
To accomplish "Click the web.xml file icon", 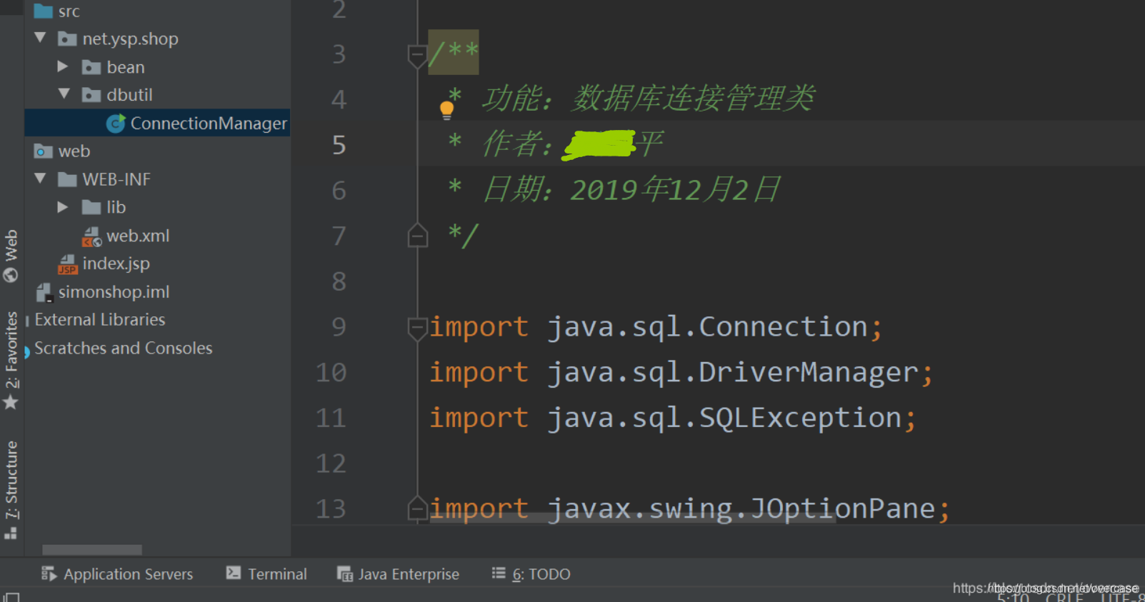I will [91, 236].
